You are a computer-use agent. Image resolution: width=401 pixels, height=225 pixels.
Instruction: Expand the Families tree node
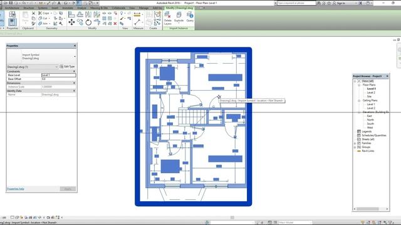coord(355,143)
